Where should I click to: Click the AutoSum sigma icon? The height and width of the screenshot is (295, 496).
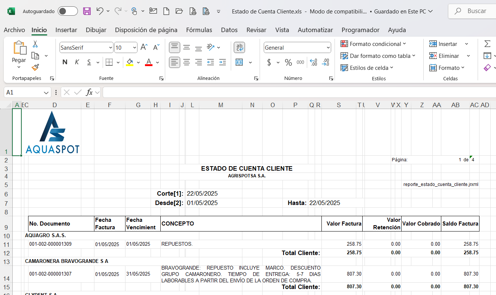tap(487, 44)
